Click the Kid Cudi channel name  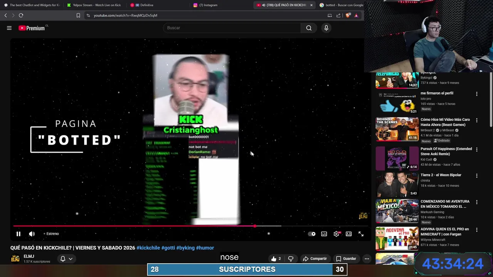[x=427, y=159]
